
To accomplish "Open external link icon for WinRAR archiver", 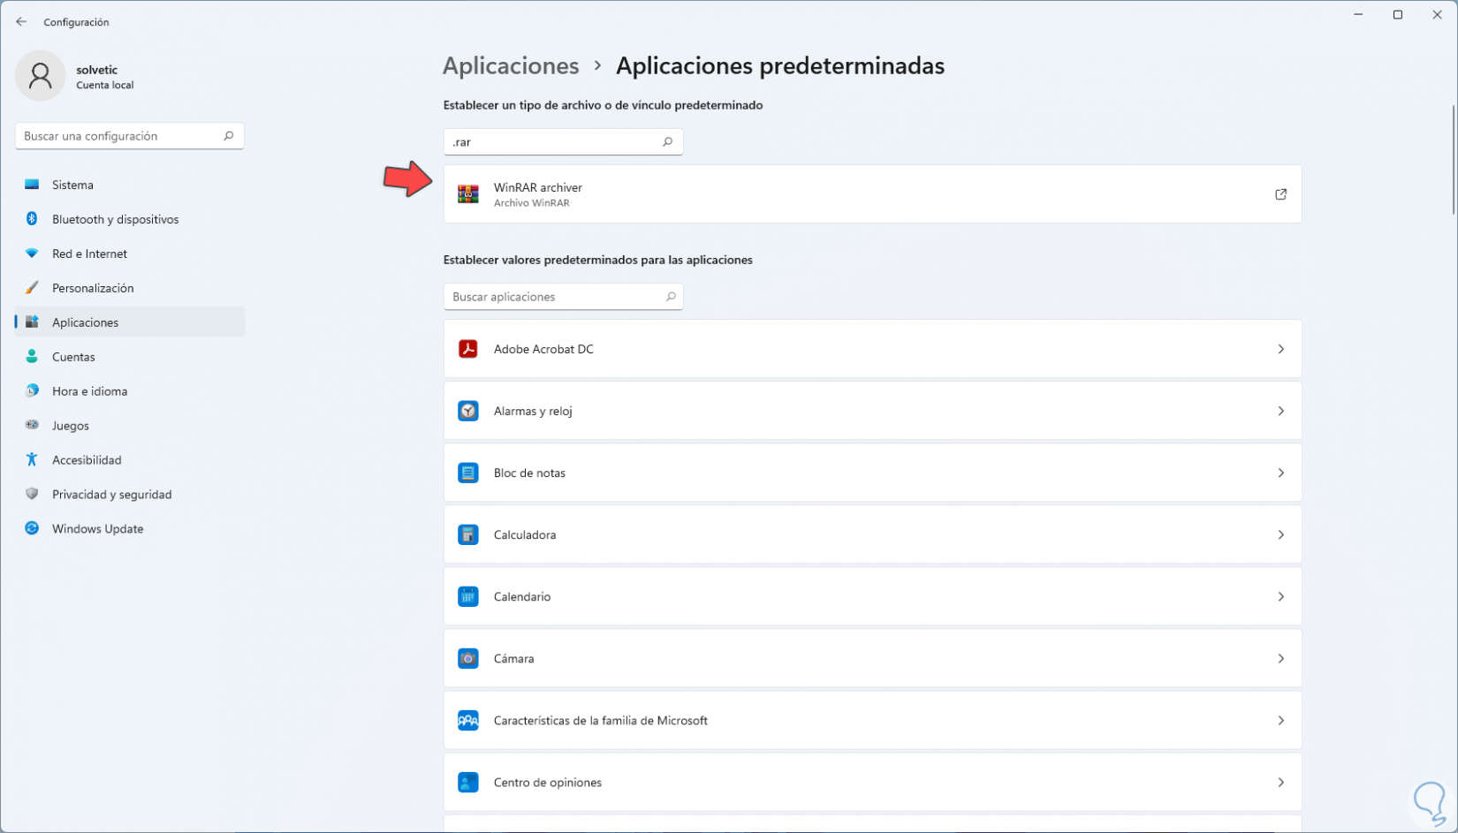I will coord(1280,194).
